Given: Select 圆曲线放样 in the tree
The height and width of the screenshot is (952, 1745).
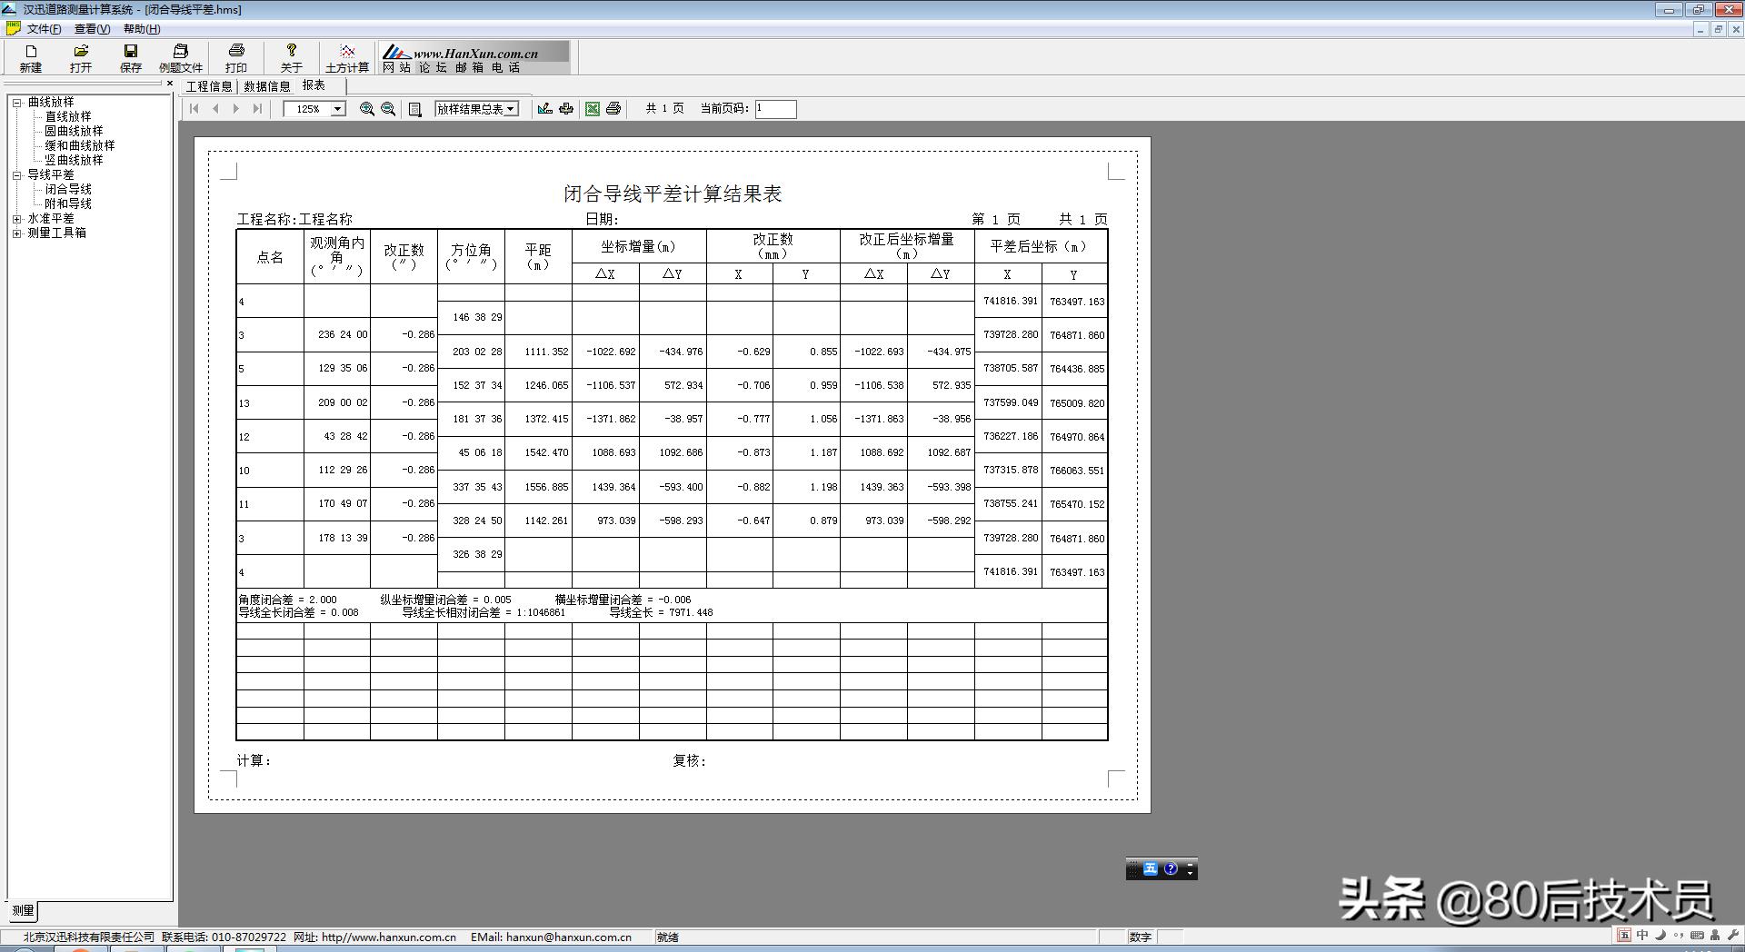Looking at the screenshot, I should (75, 132).
